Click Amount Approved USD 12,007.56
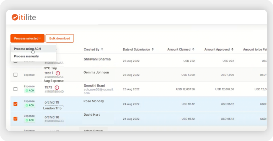The image size is (273, 141). coord(225,89)
